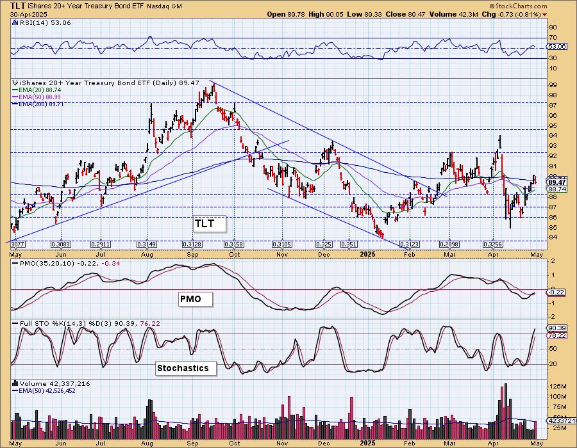Click the 'Volume 42.3M' header value
577x448 pixels.
pyautogui.click(x=453, y=14)
